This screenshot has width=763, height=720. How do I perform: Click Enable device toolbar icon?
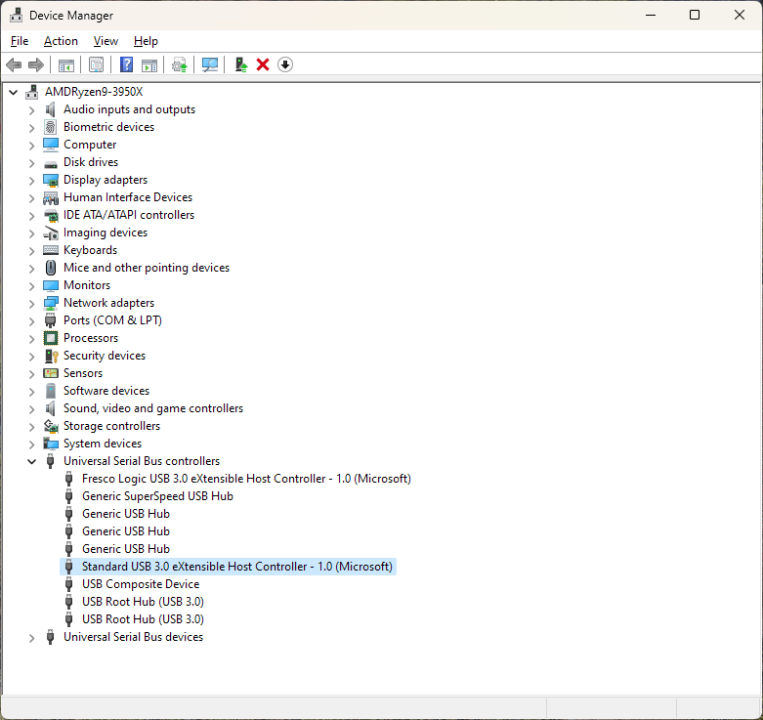(x=241, y=64)
